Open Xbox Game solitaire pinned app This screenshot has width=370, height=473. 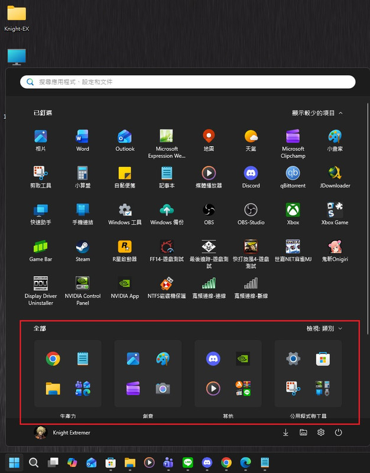[335, 214]
